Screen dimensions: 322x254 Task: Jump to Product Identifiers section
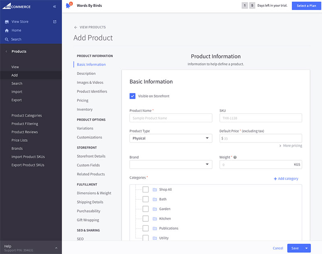(x=92, y=91)
